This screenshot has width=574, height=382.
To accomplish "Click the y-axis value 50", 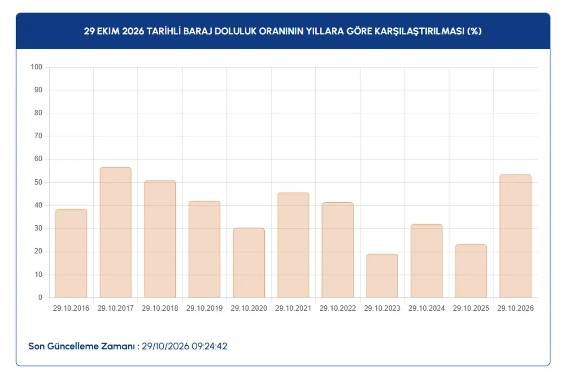I will [38, 182].
